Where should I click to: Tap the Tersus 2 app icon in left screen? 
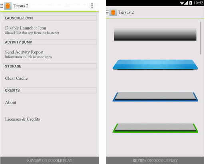tap(8, 6)
